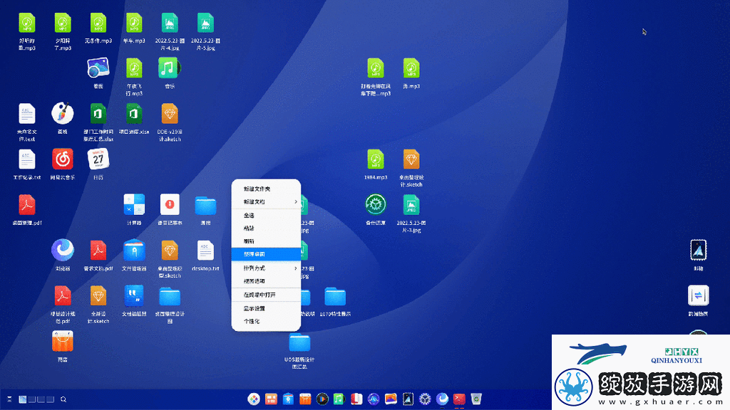Open the blue swirl Browser desktop icon
730x410 pixels.
(x=63, y=250)
